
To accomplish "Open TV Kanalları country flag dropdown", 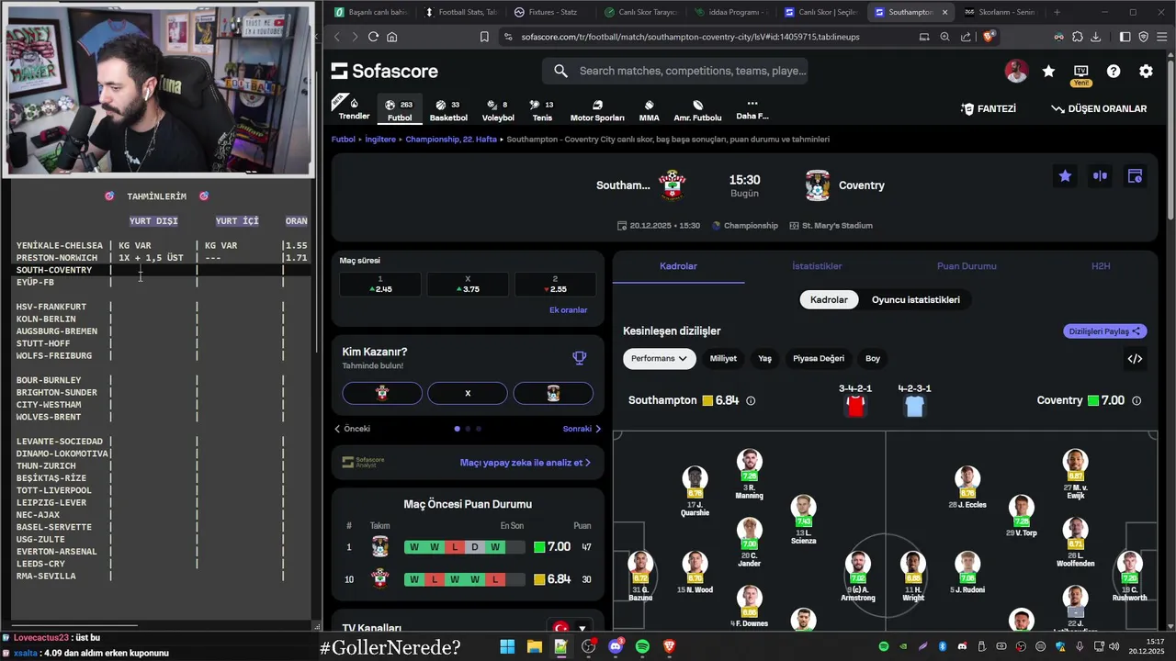I will tap(570, 629).
